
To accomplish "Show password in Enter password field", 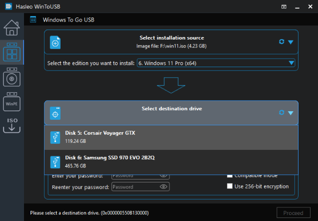I will coord(163,175).
